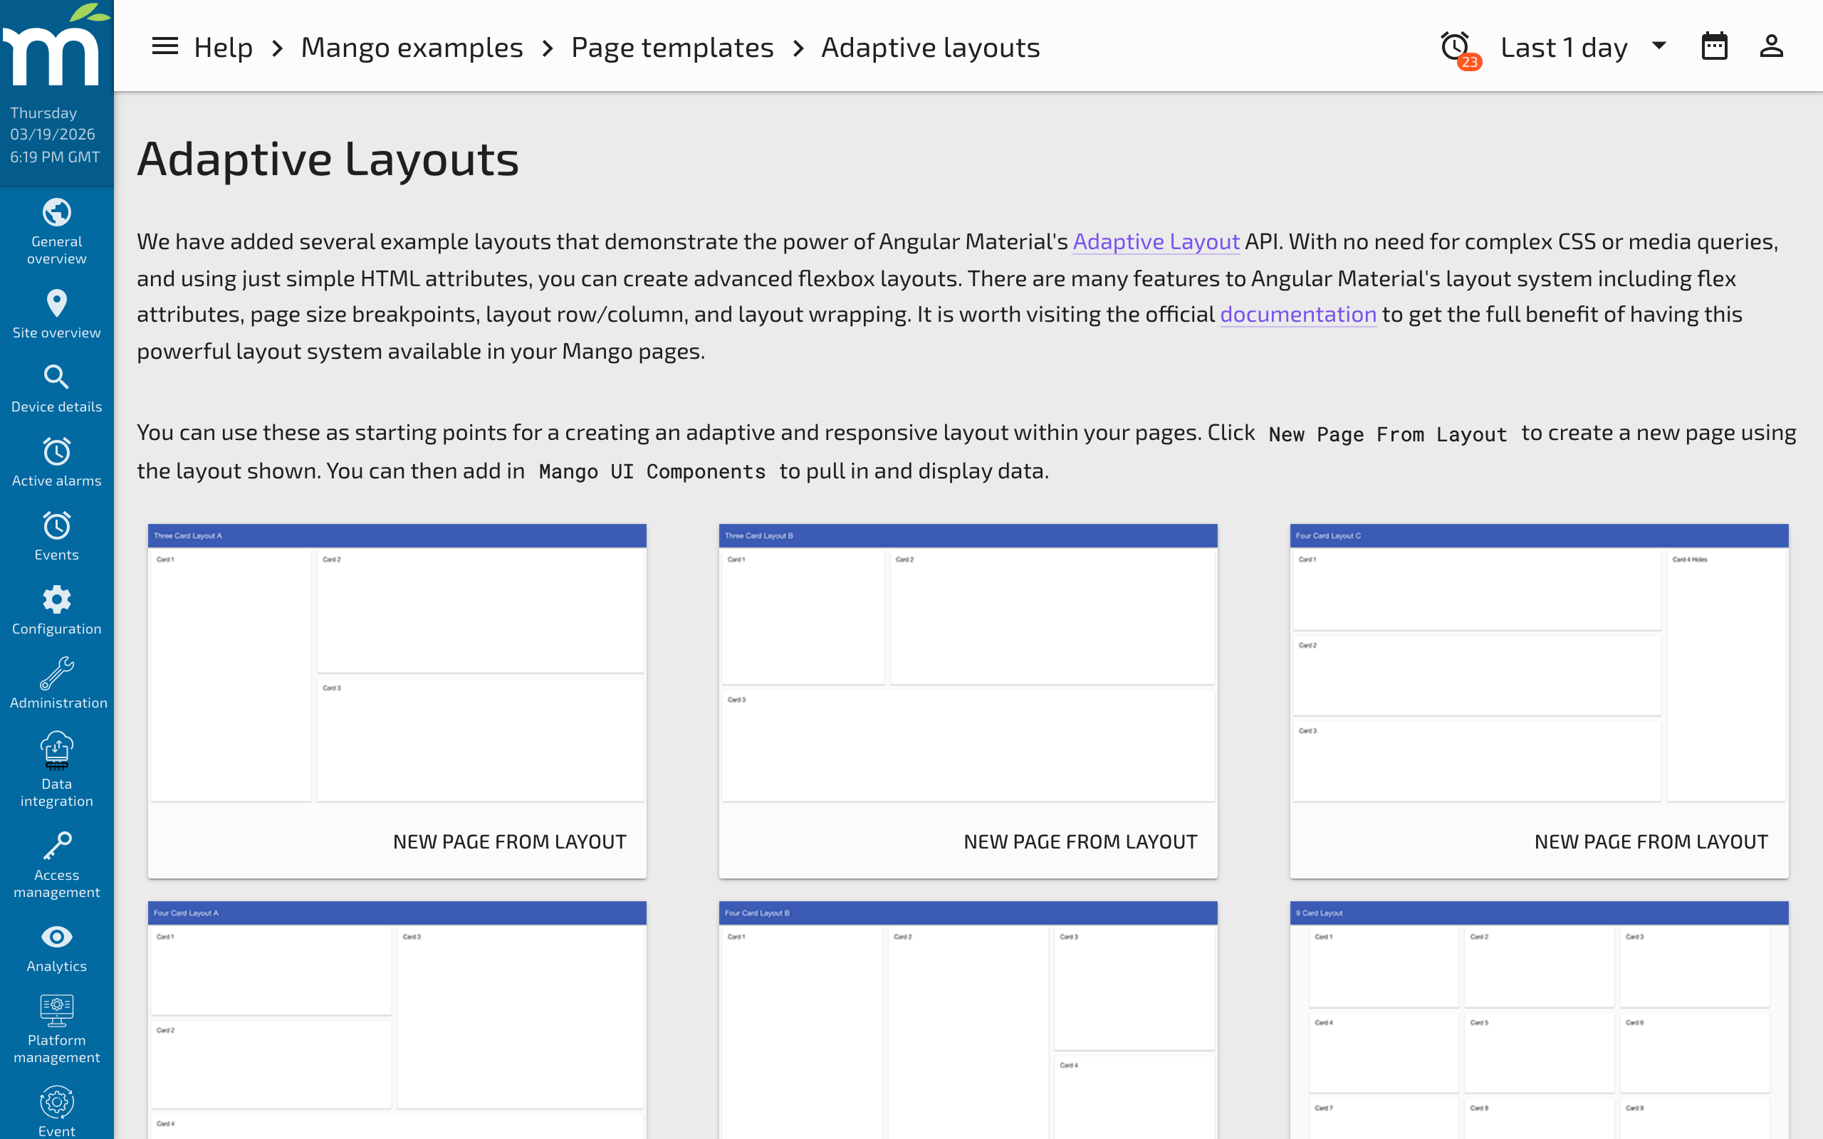Screen dimensions: 1823x1139
Task: Select the Device details search icon
Action: coord(56,377)
